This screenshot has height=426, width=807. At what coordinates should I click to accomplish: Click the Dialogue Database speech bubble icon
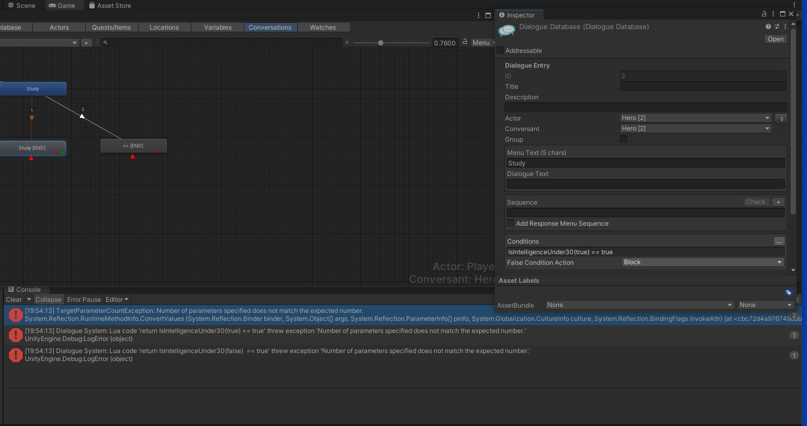(507, 31)
